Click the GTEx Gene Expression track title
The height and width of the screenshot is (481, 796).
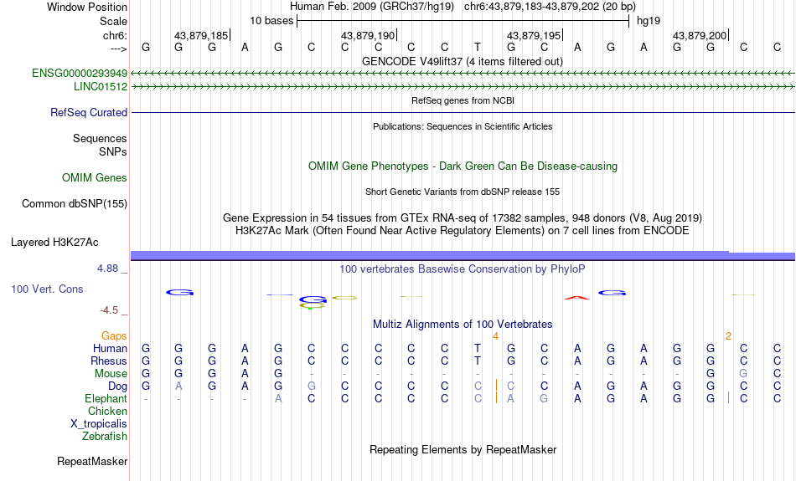pos(463,218)
